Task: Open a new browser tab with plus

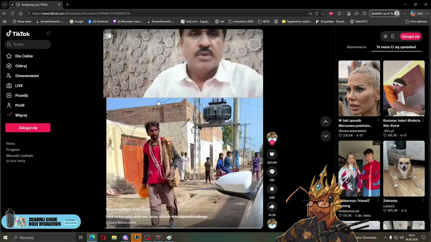Action: pyautogui.click(x=67, y=4)
